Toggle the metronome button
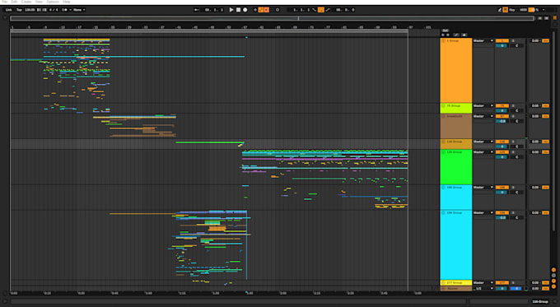 pyautogui.click(x=65, y=10)
